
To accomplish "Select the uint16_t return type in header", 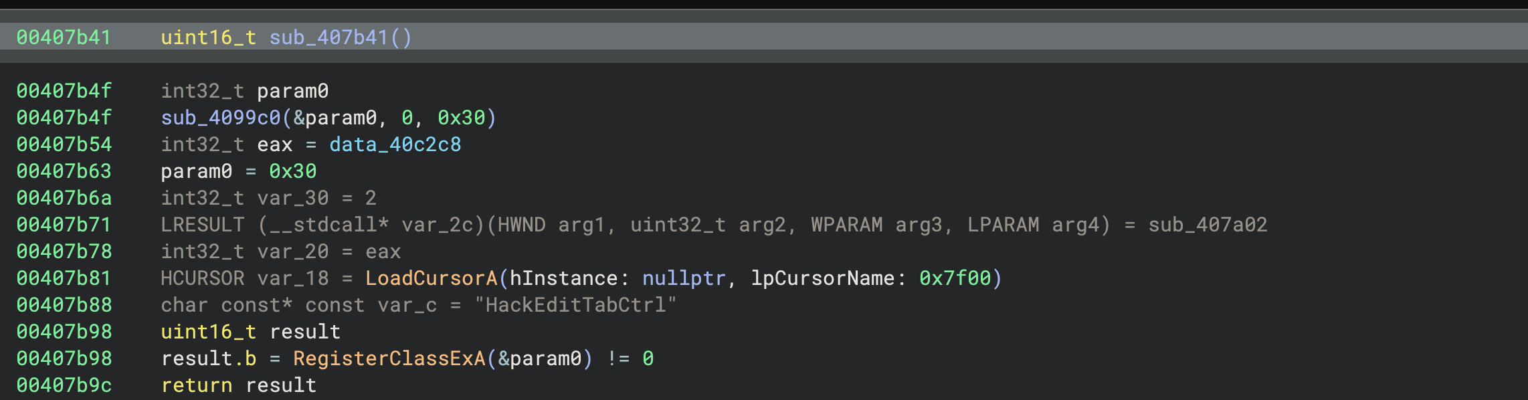I will (x=208, y=37).
